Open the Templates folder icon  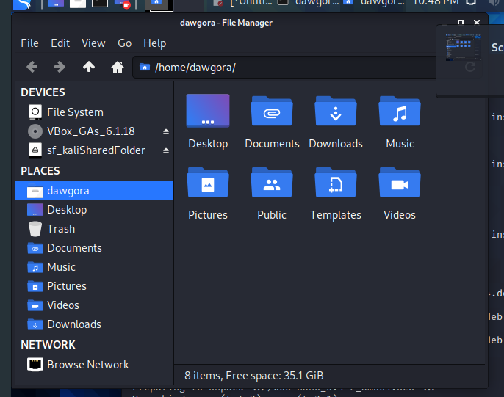[336, 183]
